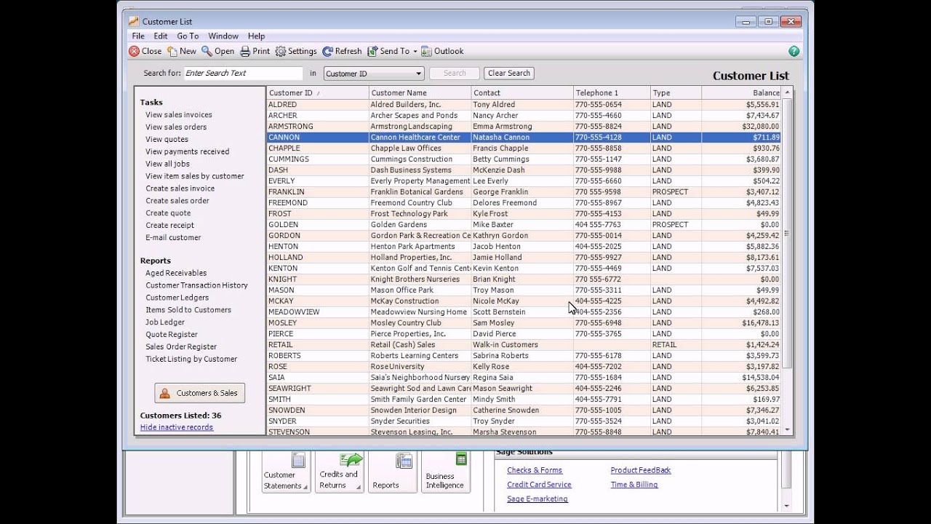Click the View all jobs task

point(167,164)
